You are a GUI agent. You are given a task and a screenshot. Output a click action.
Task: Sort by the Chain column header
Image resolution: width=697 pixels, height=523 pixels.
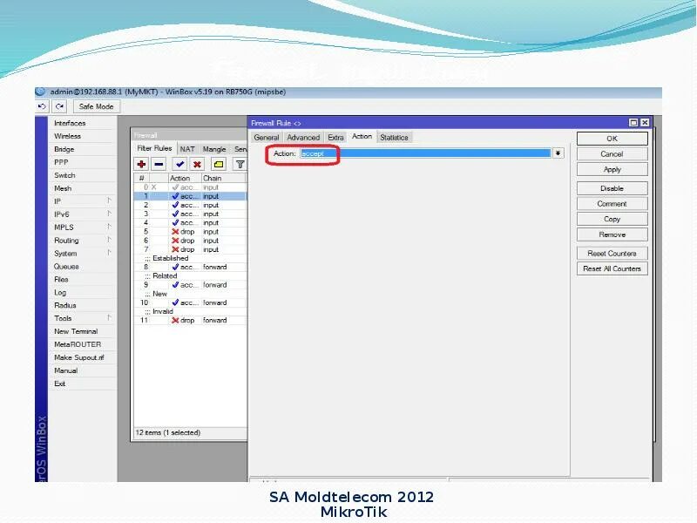[x=223, y=178]
